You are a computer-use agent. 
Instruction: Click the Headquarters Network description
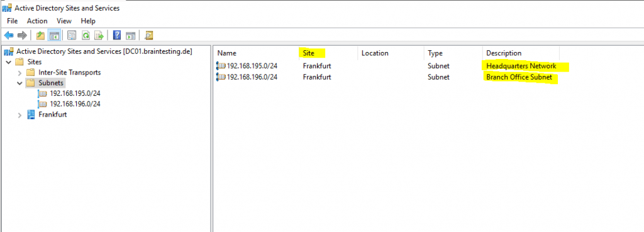tap(521, 66)
